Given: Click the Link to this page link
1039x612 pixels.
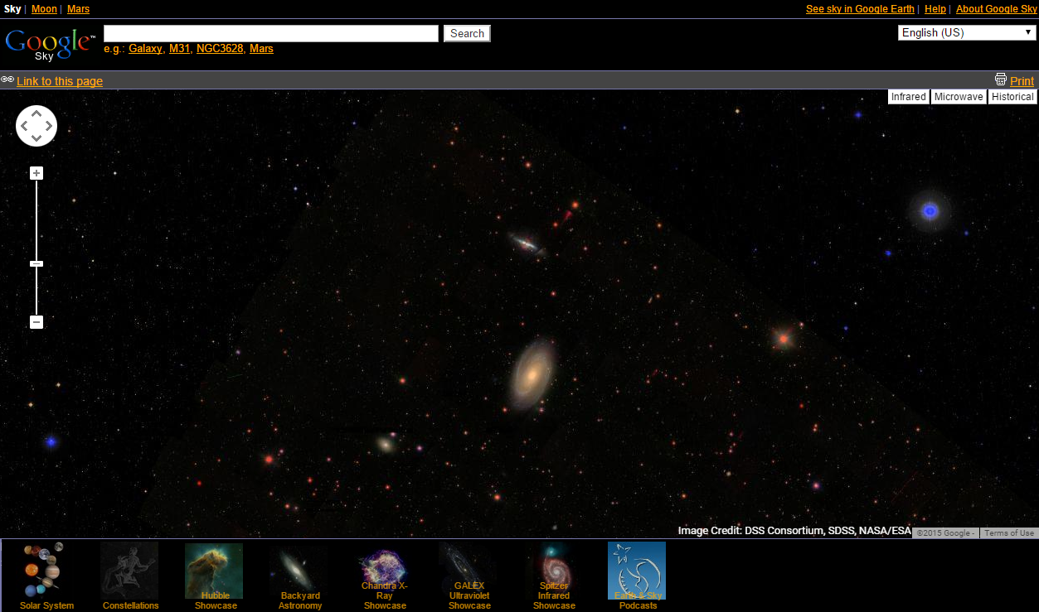Looking at the screenshot, I should pyautogui.click(x=60, y=81).
